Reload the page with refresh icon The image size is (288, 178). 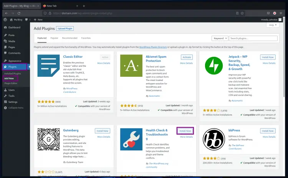(x=19, y=13)
